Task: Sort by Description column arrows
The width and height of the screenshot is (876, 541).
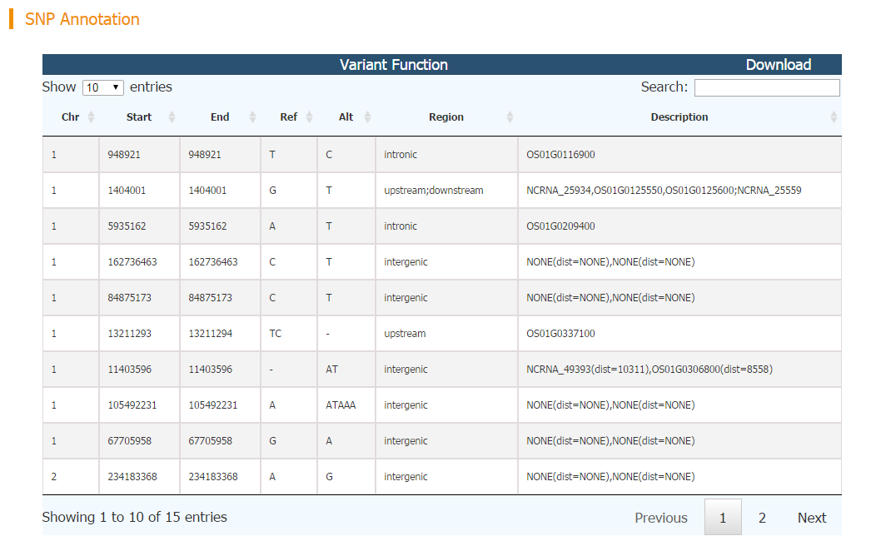Action: [x=834, y=117]
